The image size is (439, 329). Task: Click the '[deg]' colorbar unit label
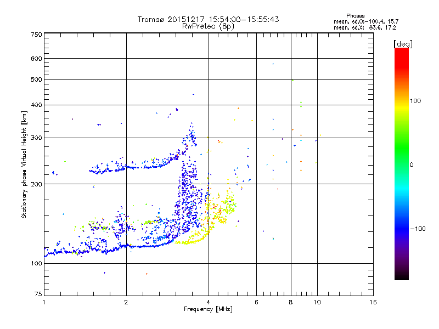[403, 44]
